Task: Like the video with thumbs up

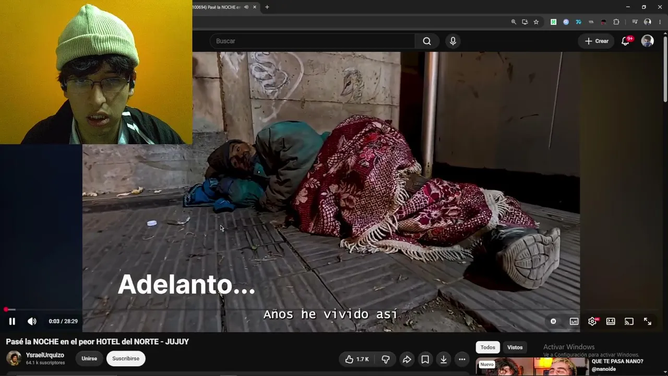Action: point(357,359)
